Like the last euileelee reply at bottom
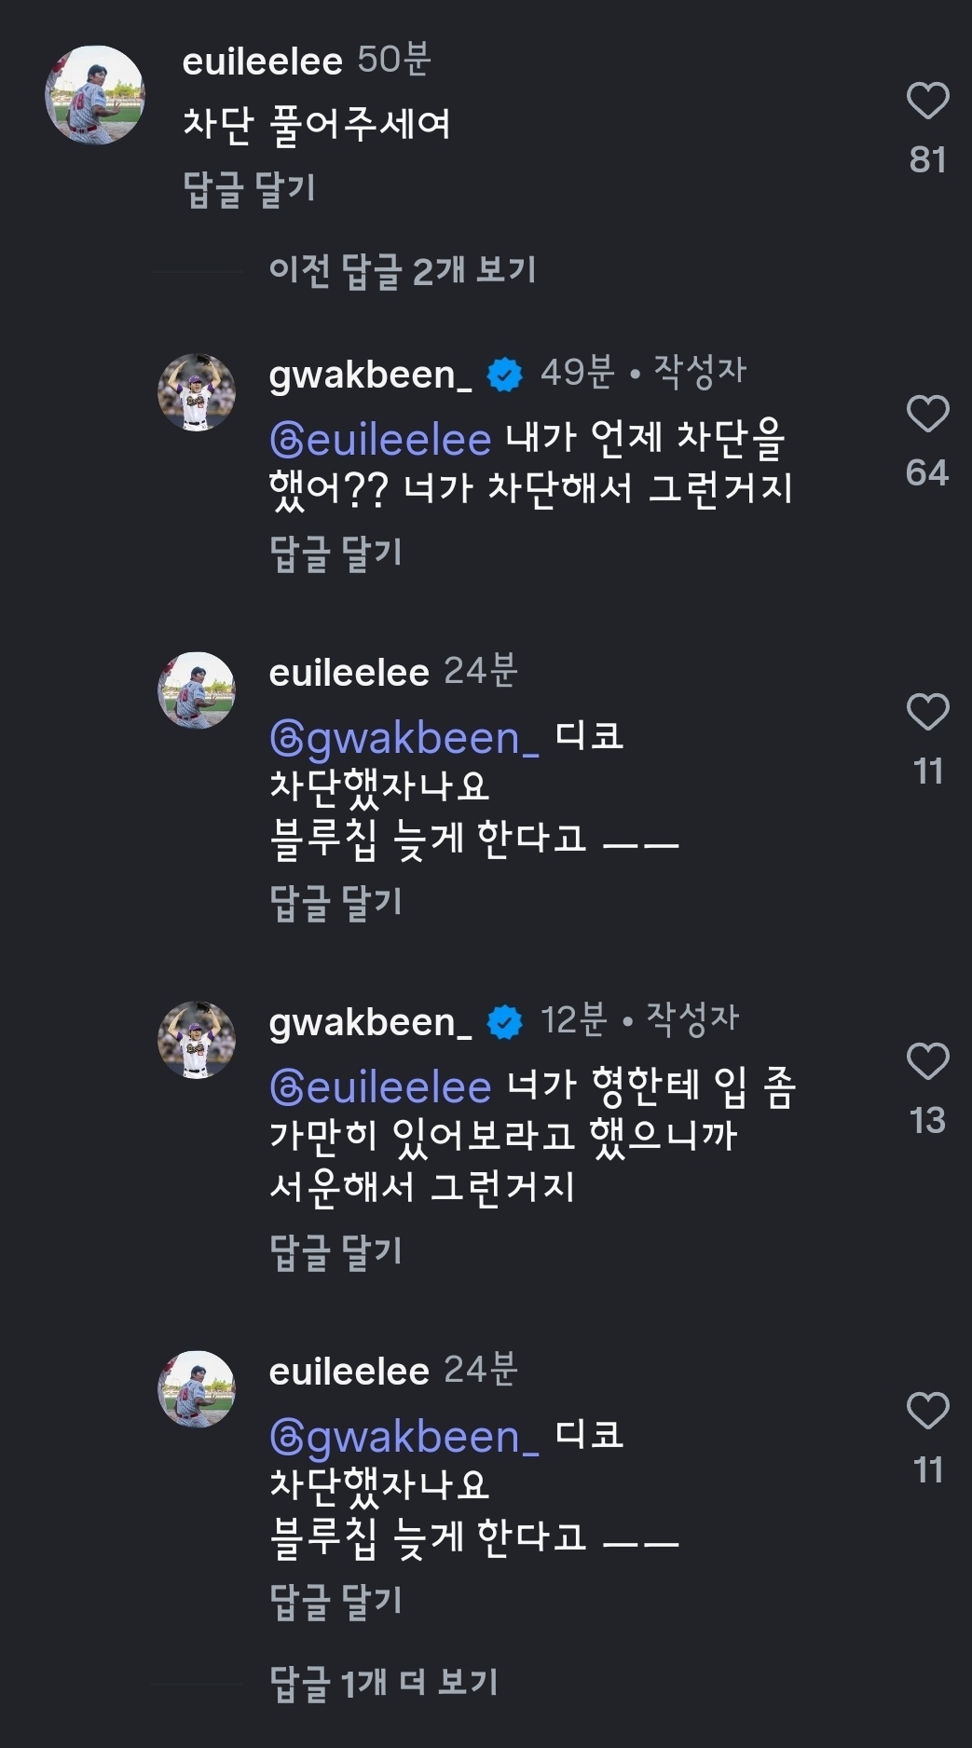 pyautogui.click(x=927, y=1412)
